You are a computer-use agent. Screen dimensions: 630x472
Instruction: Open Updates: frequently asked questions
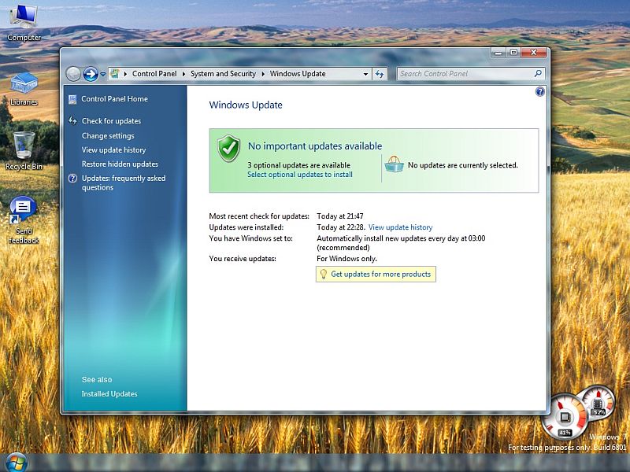pos(124,183)
